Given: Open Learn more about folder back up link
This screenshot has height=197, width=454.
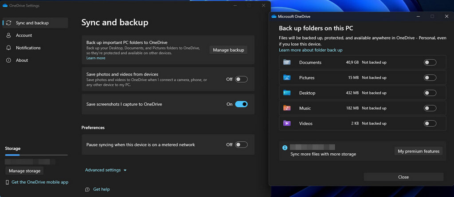Looking at the screenshot, I should [x=310, y=50].
